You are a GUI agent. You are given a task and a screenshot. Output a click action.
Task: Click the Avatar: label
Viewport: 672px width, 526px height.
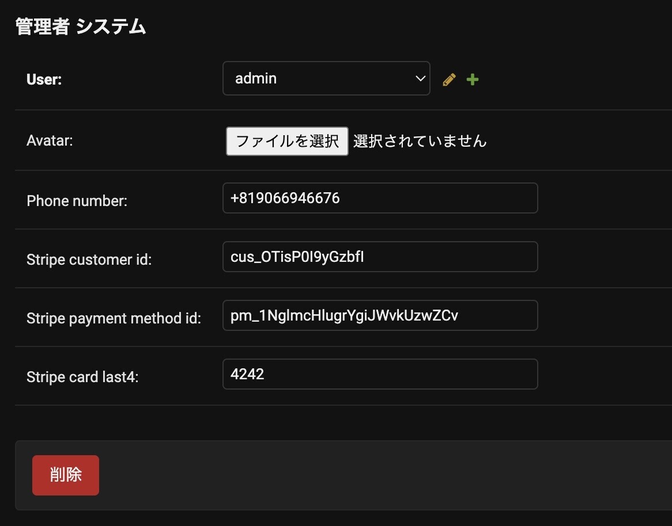(50, 141)
